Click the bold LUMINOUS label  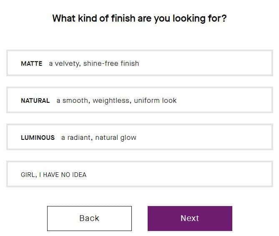tap(38, 138)
